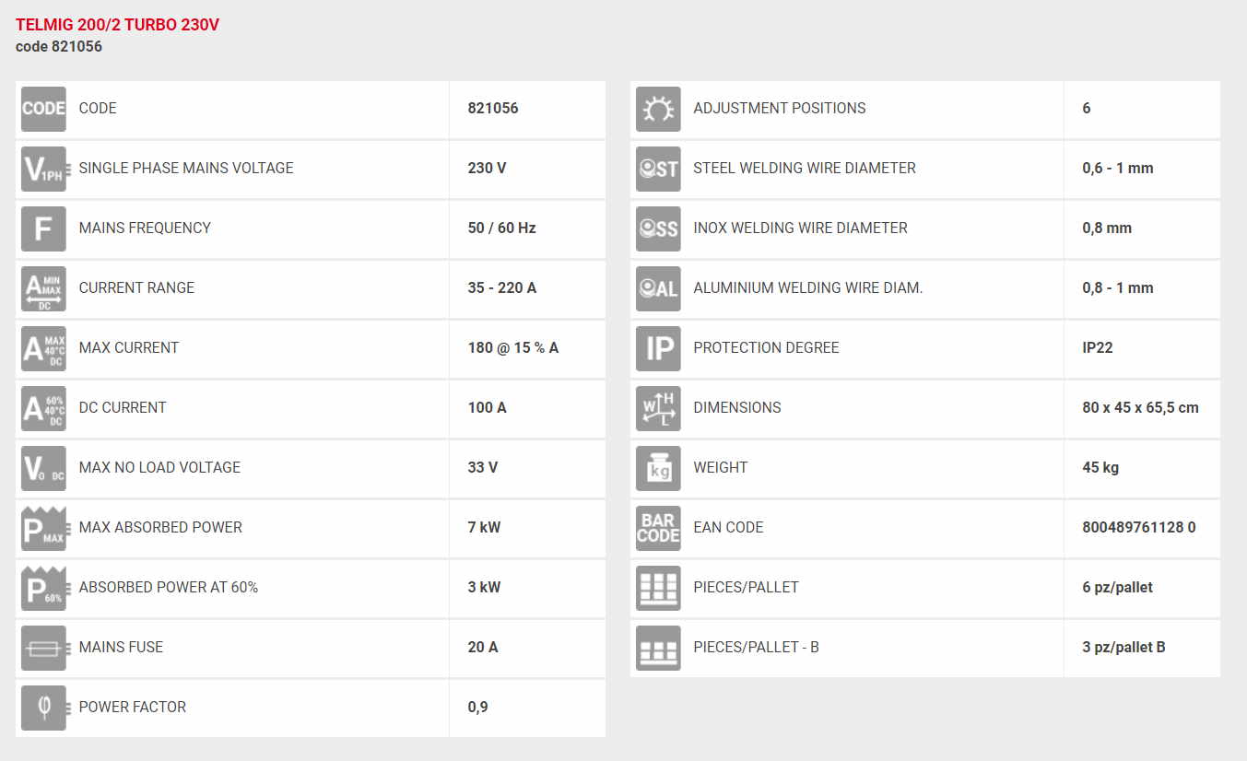Image resolution: width=1247 pixels, height=761 pixels.
Task: Click the max current icon
Action: coord(43,348)
